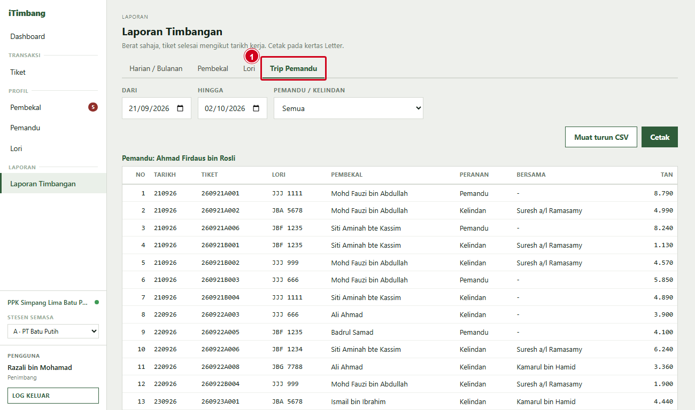Expand the Pemandu / Kelindan dropdown
The image size is (695, 410).
click(x=349, y=108)
